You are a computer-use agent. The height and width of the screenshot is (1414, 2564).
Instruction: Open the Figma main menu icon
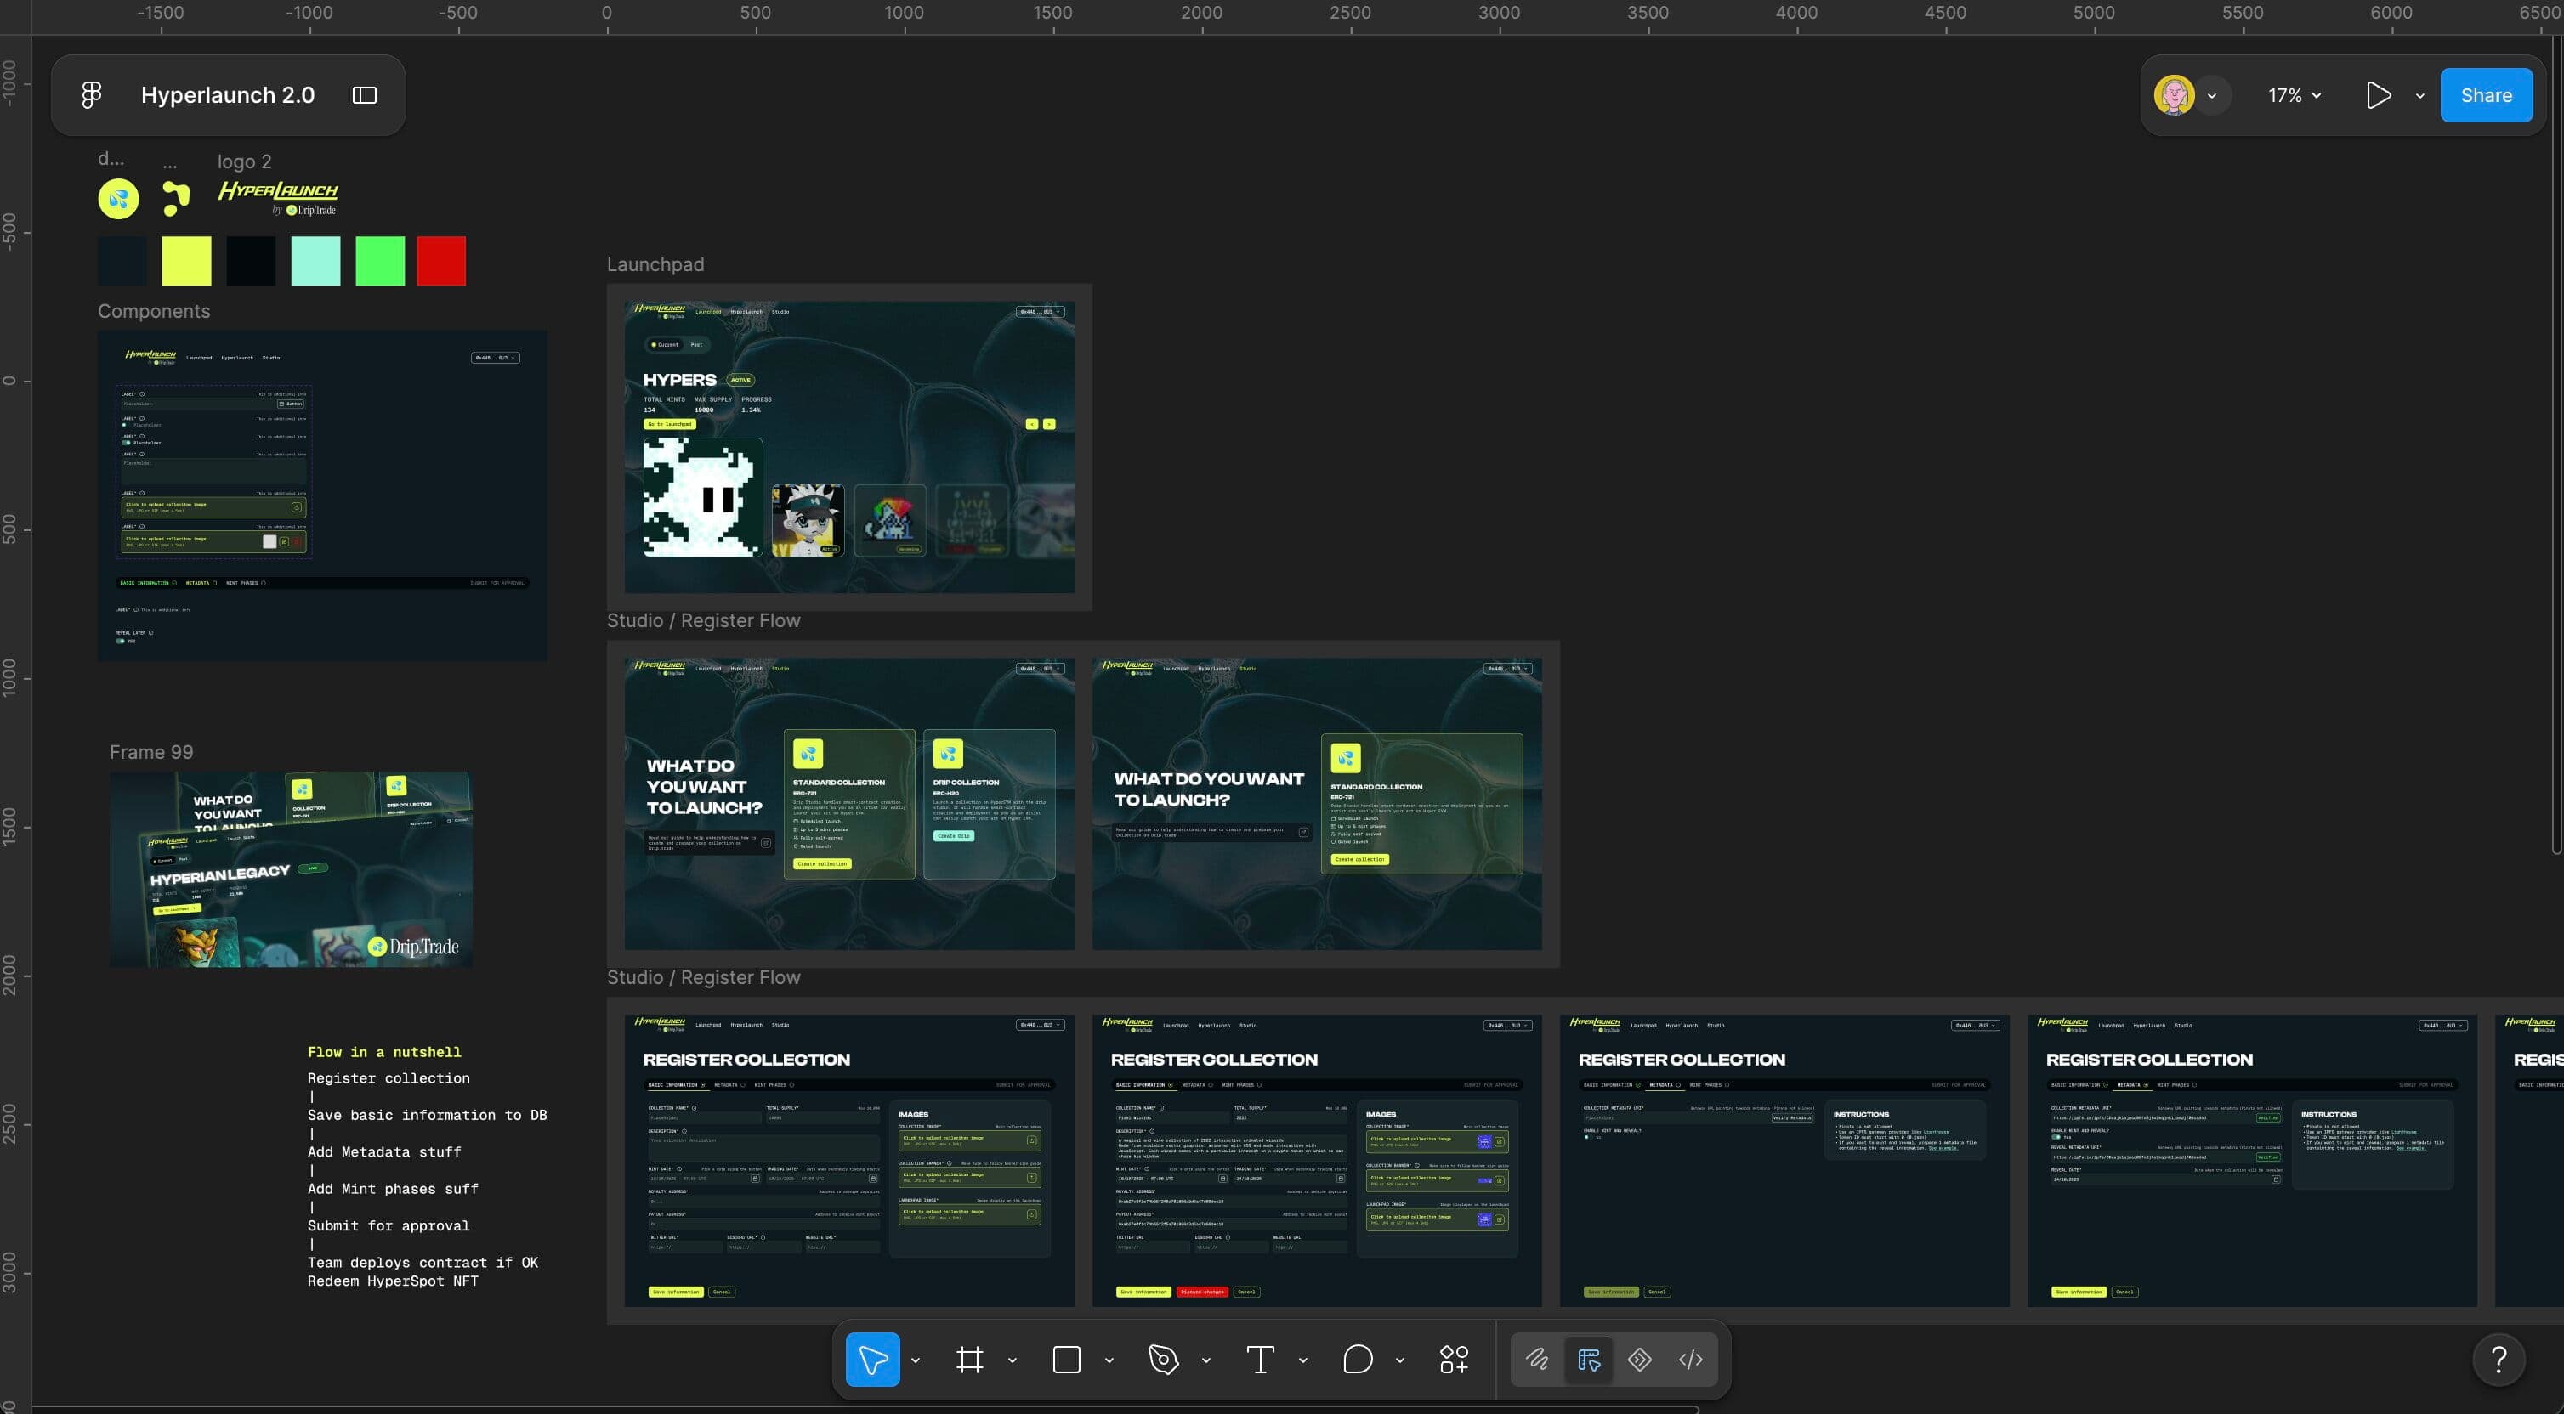click(91, 95)
